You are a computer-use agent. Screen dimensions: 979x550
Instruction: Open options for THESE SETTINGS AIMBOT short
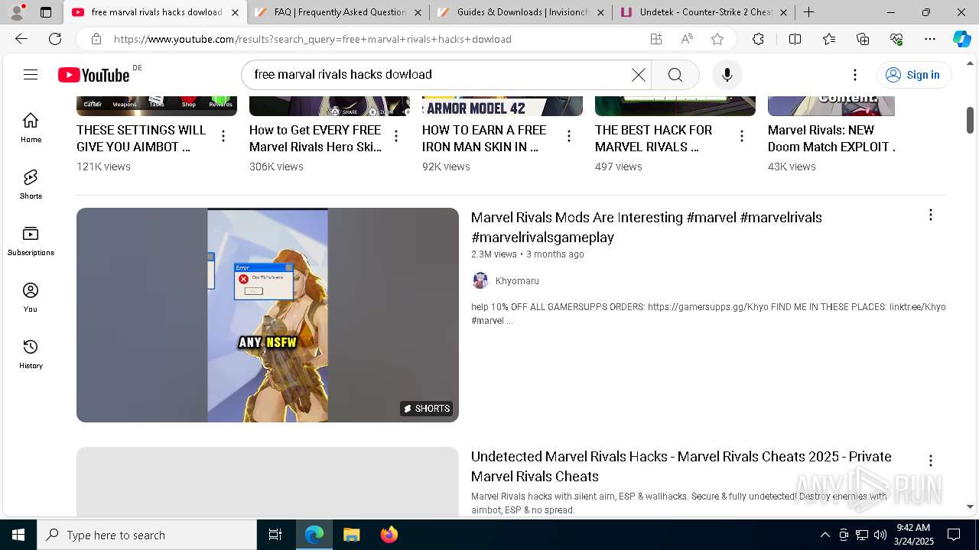(x=223, y=136)
